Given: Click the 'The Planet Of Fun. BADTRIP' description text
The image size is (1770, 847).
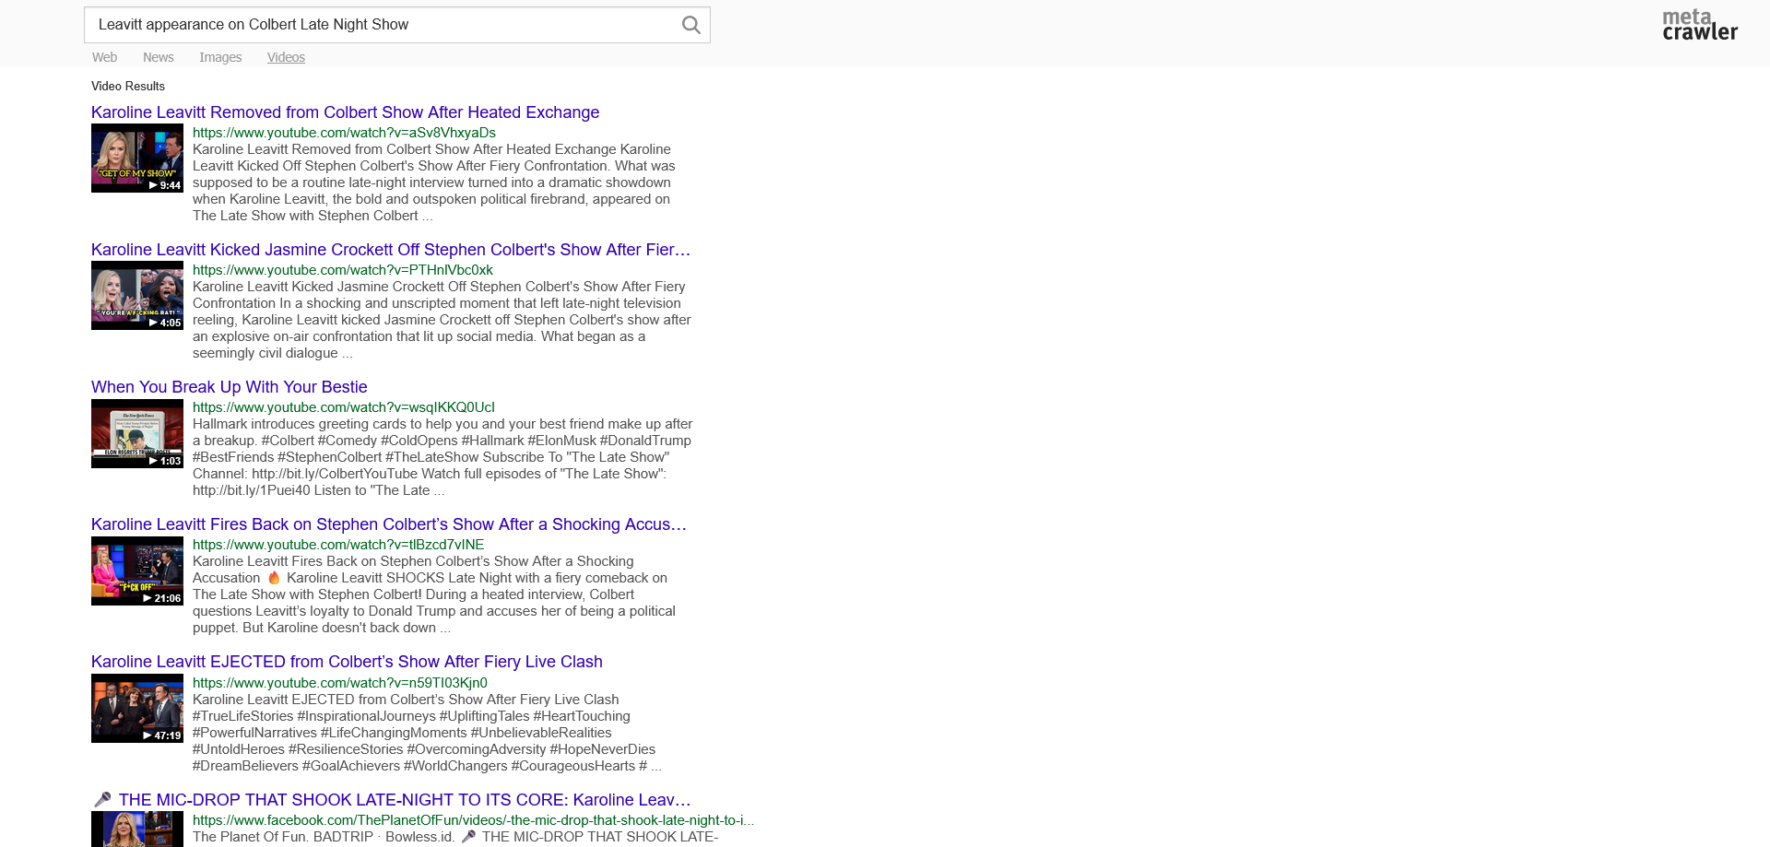Looking at the screenshot, I should (455, 837).
